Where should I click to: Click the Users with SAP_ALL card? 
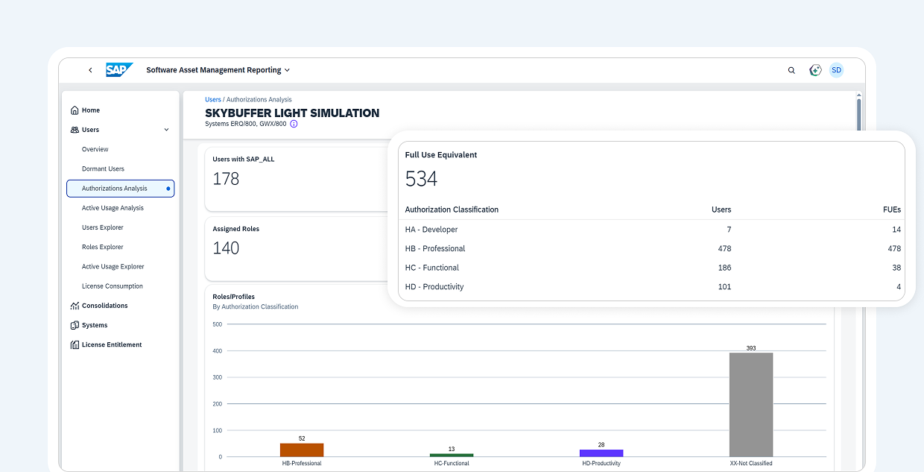coord(297,179)
